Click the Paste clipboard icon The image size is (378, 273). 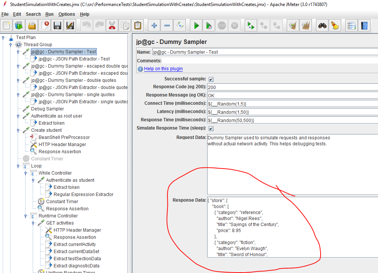coord(138,25)
